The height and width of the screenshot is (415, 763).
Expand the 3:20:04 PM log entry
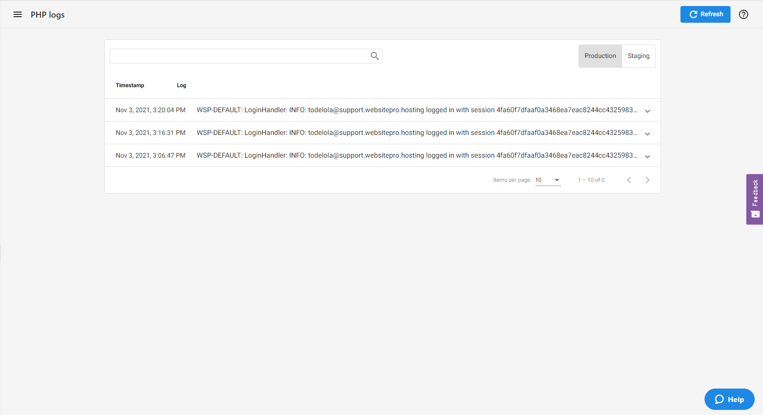(x=648, y=111)
